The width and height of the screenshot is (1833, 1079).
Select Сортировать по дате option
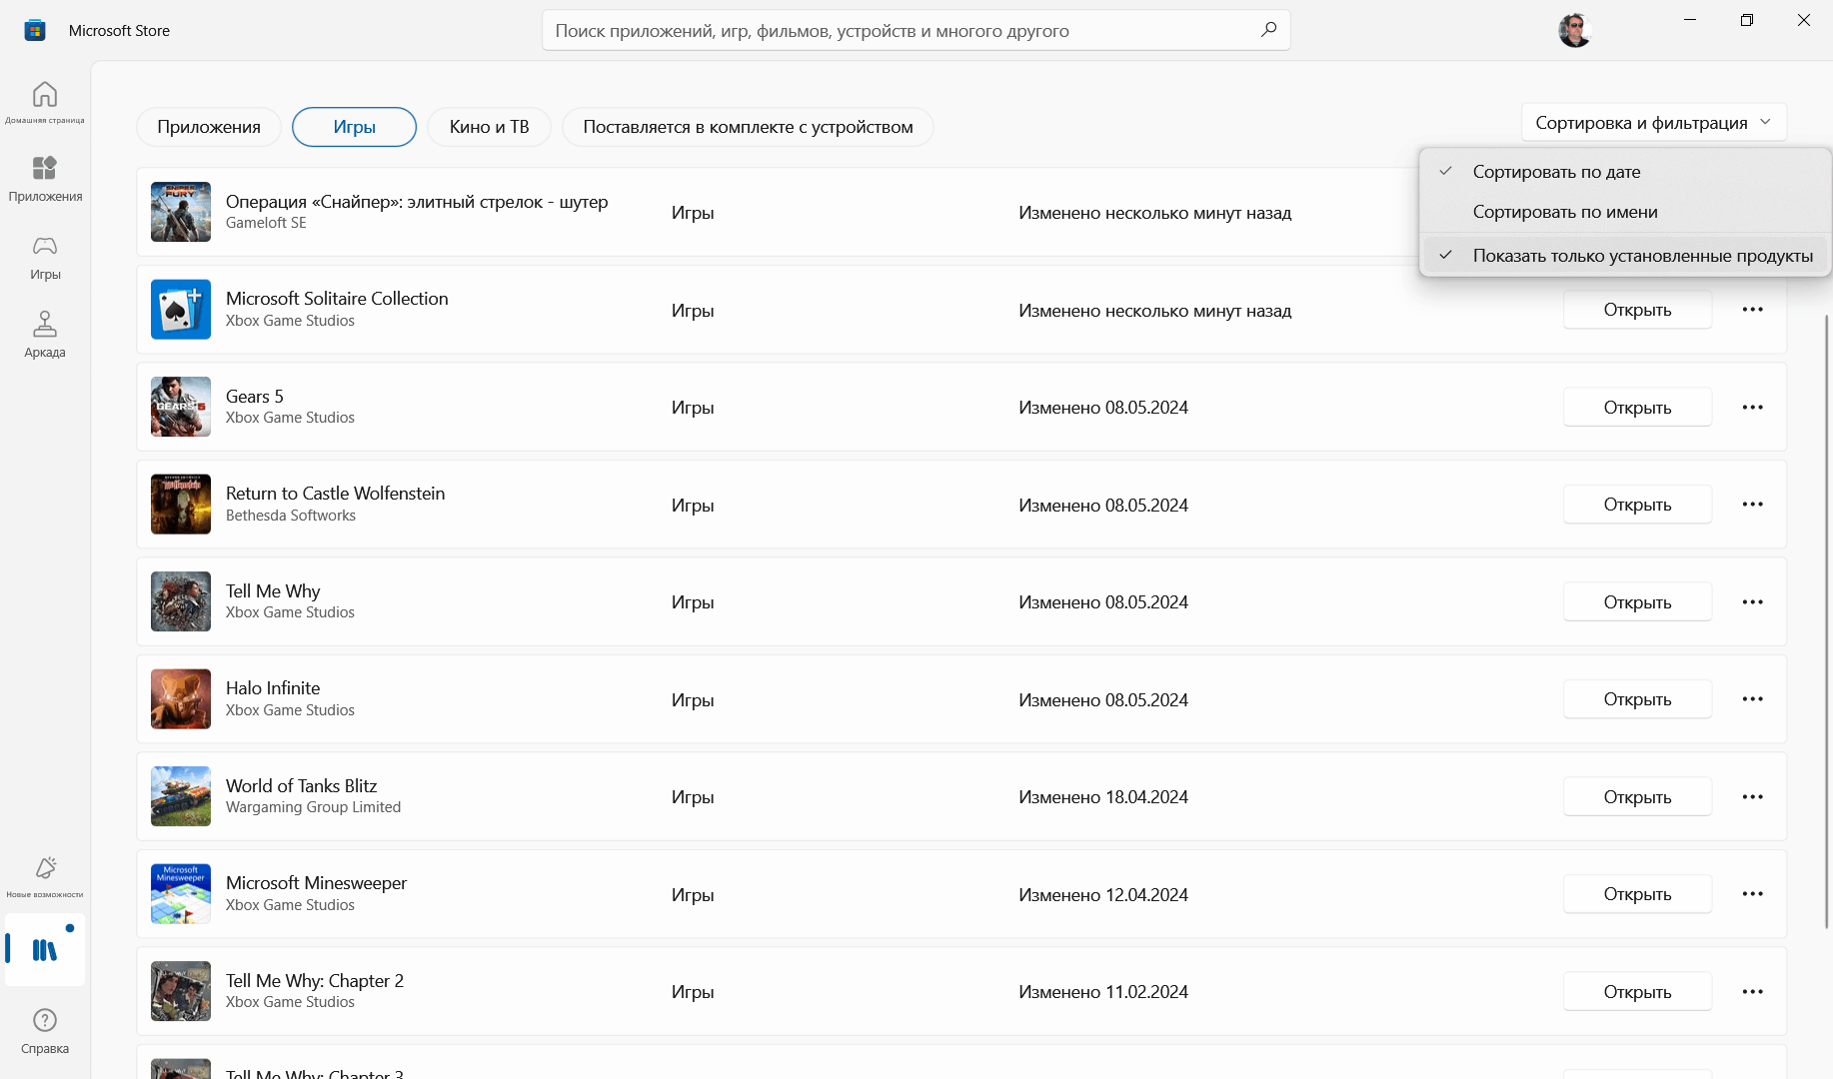[1625, 172]
